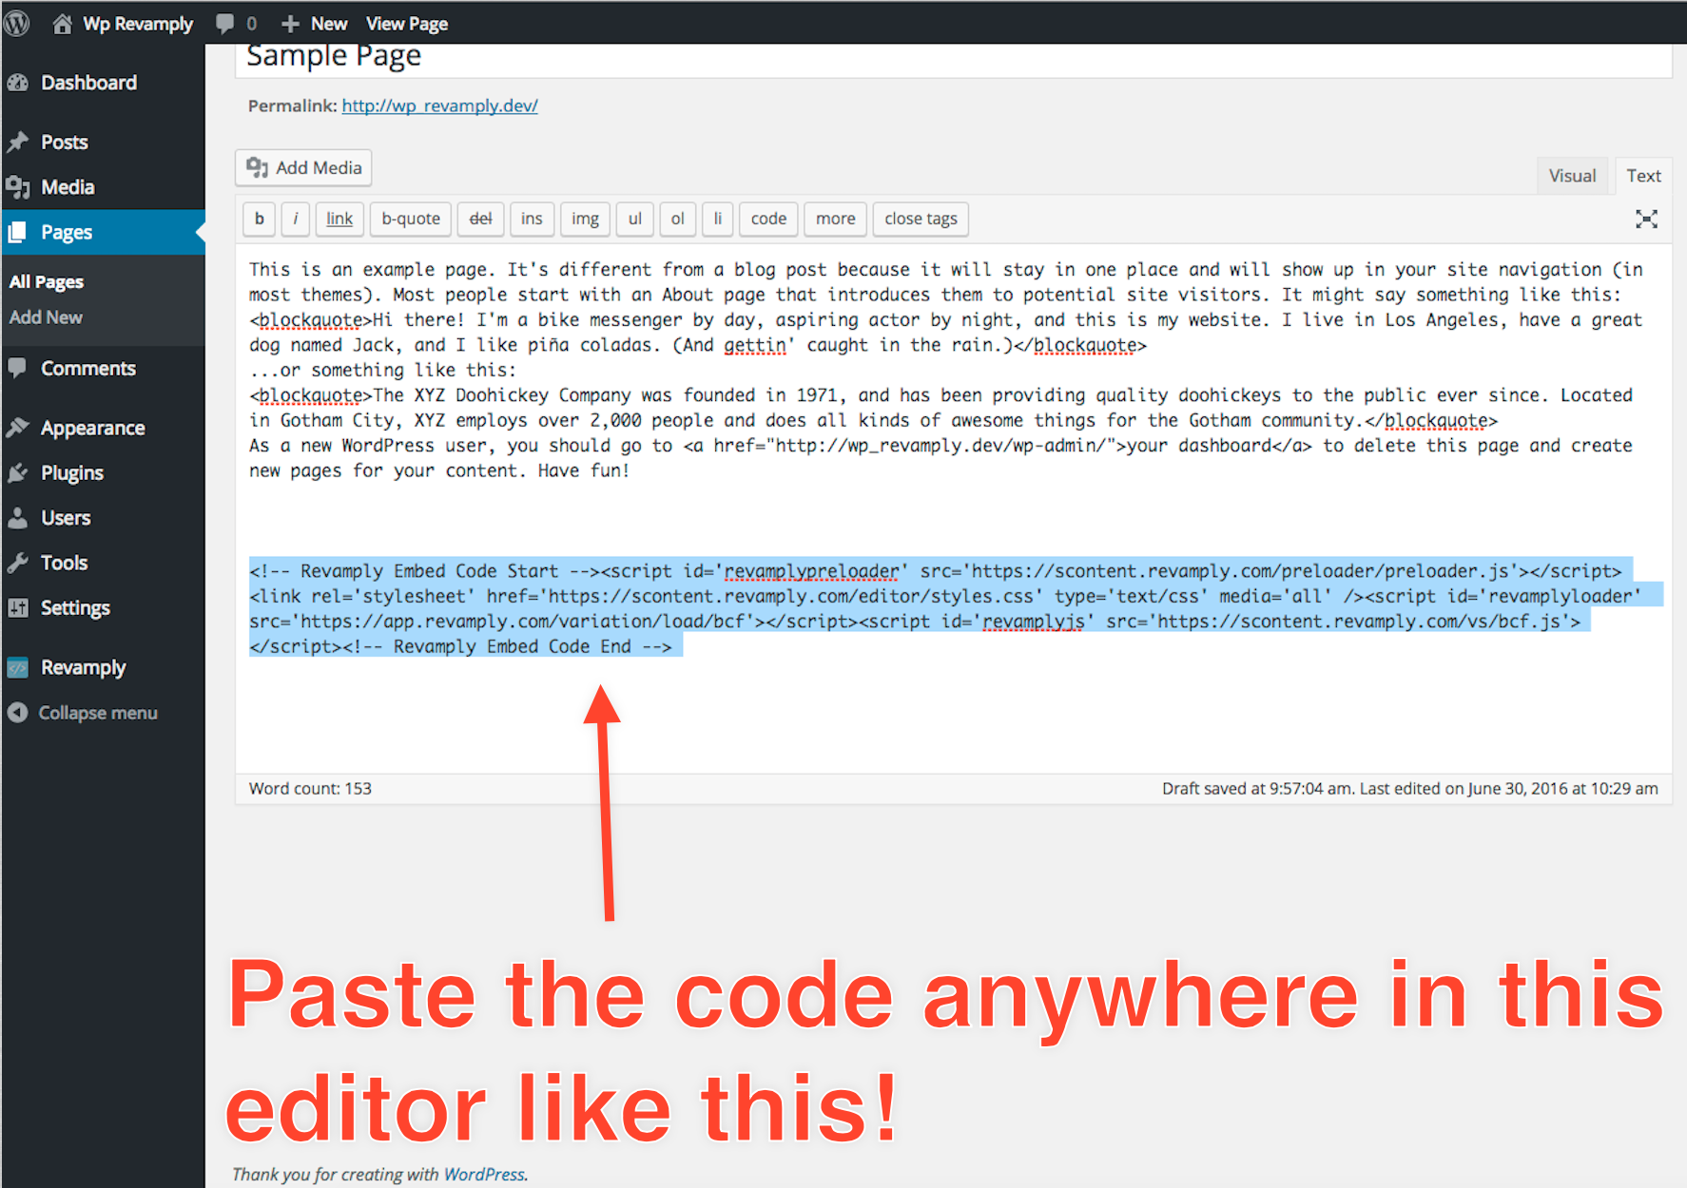Click the b-quote quicktag button
1687x1188 pixels.
point(411,219)
